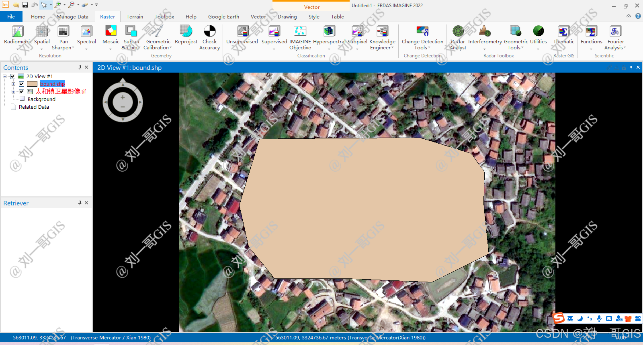Viewport: 643px width, 345px height.
Task: Launch Check Accuracy tool
Action: click(x=209, y=37)
